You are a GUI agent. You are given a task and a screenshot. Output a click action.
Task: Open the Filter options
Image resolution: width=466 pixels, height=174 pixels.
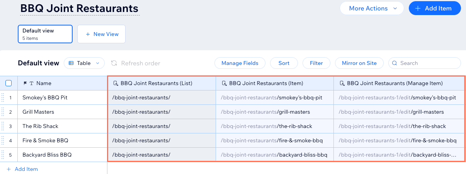[316, 63]
